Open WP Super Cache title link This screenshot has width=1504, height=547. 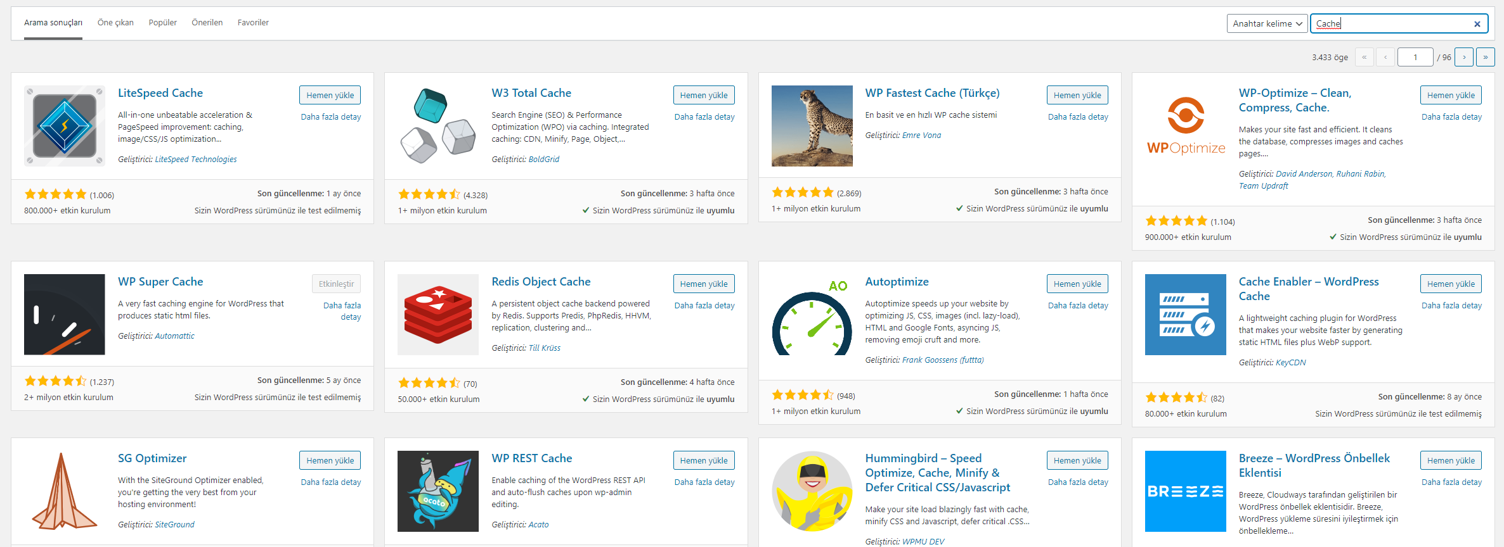click(x=160, y=282)
